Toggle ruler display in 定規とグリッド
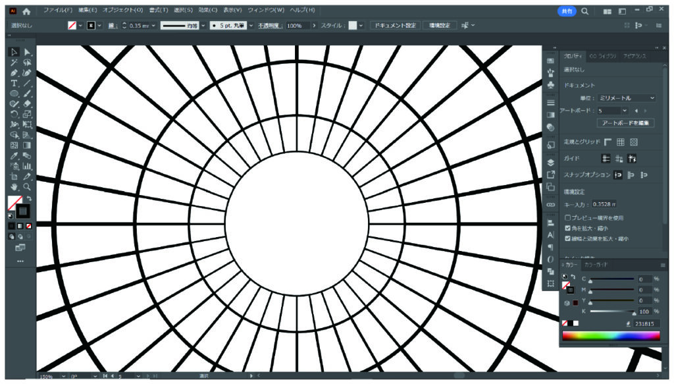The height and width of the screenshot is (384, 674). [x=608, y=142]
